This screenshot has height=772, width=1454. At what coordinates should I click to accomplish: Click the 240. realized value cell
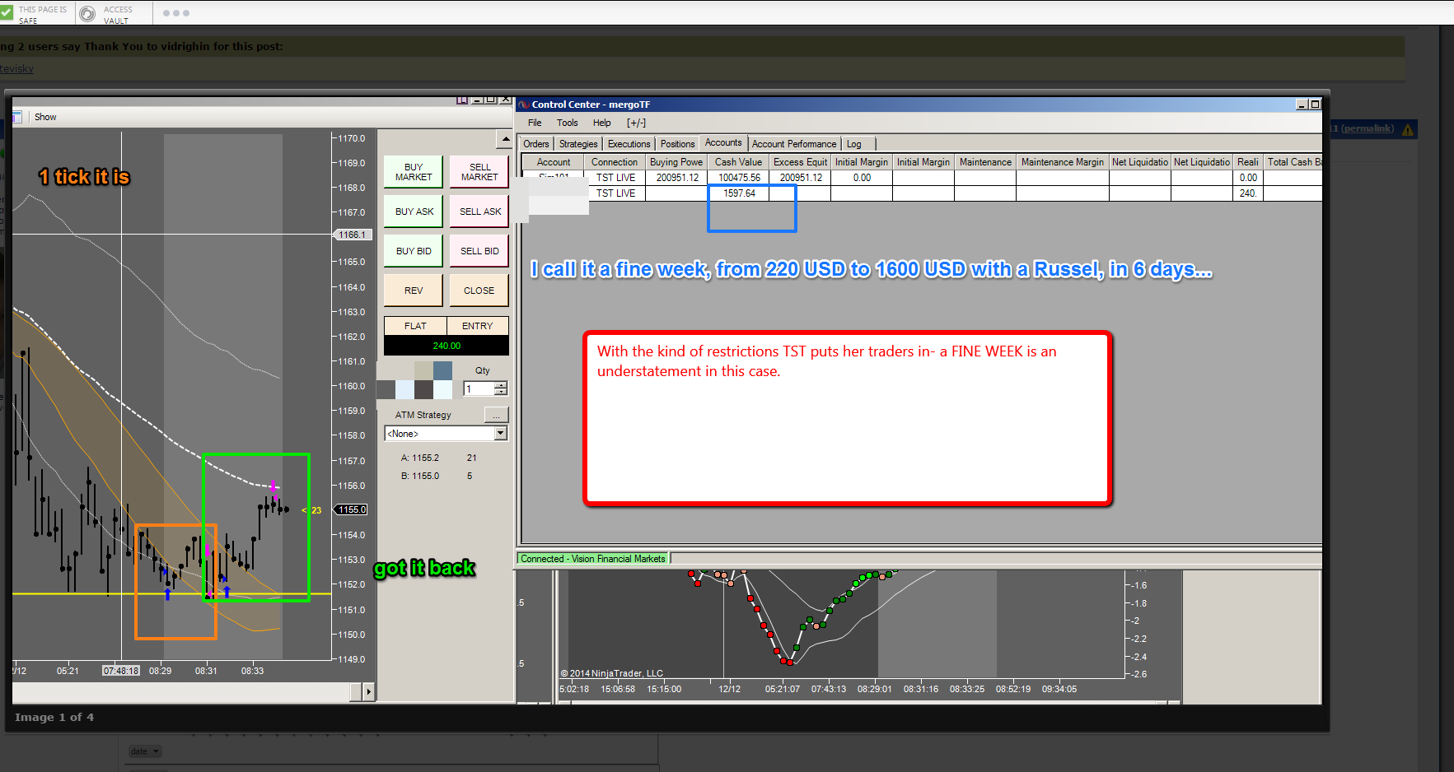point(1247,193)
